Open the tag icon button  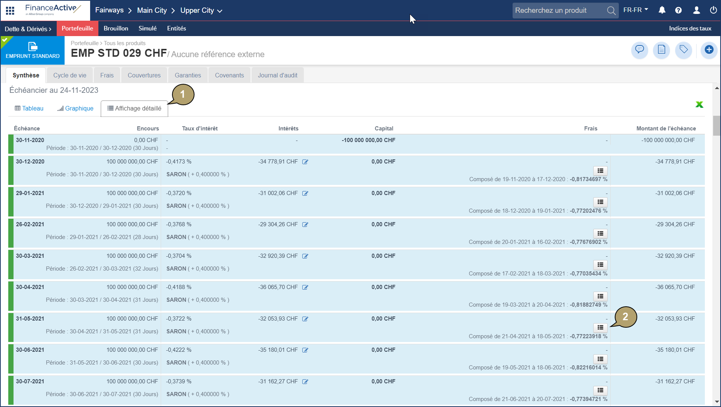(683, 50)
